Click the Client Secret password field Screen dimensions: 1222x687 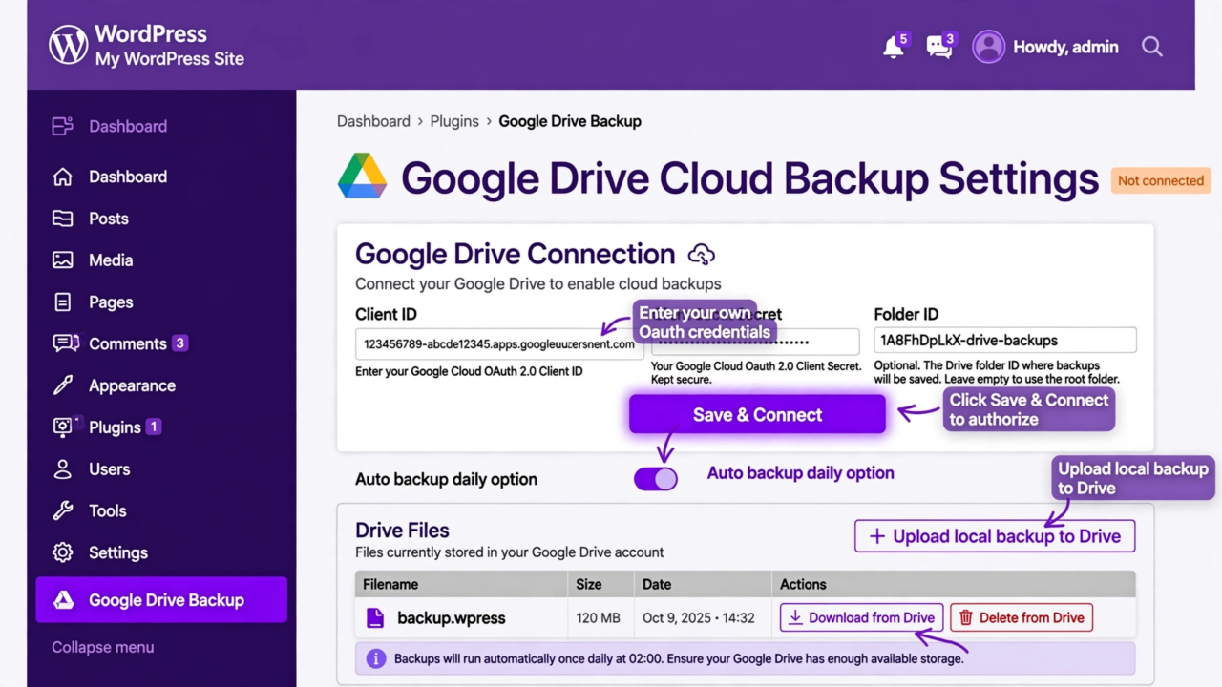point(755,342)
